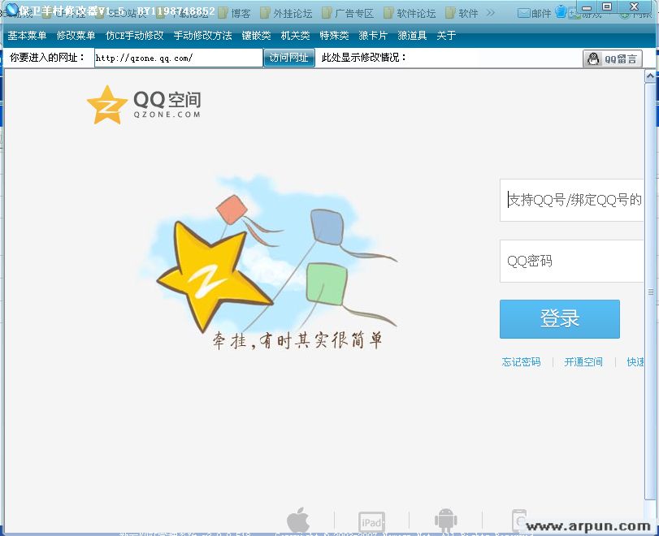Click the 访问网址 button
The image size is (659, 536).
[x=289, y=58]
